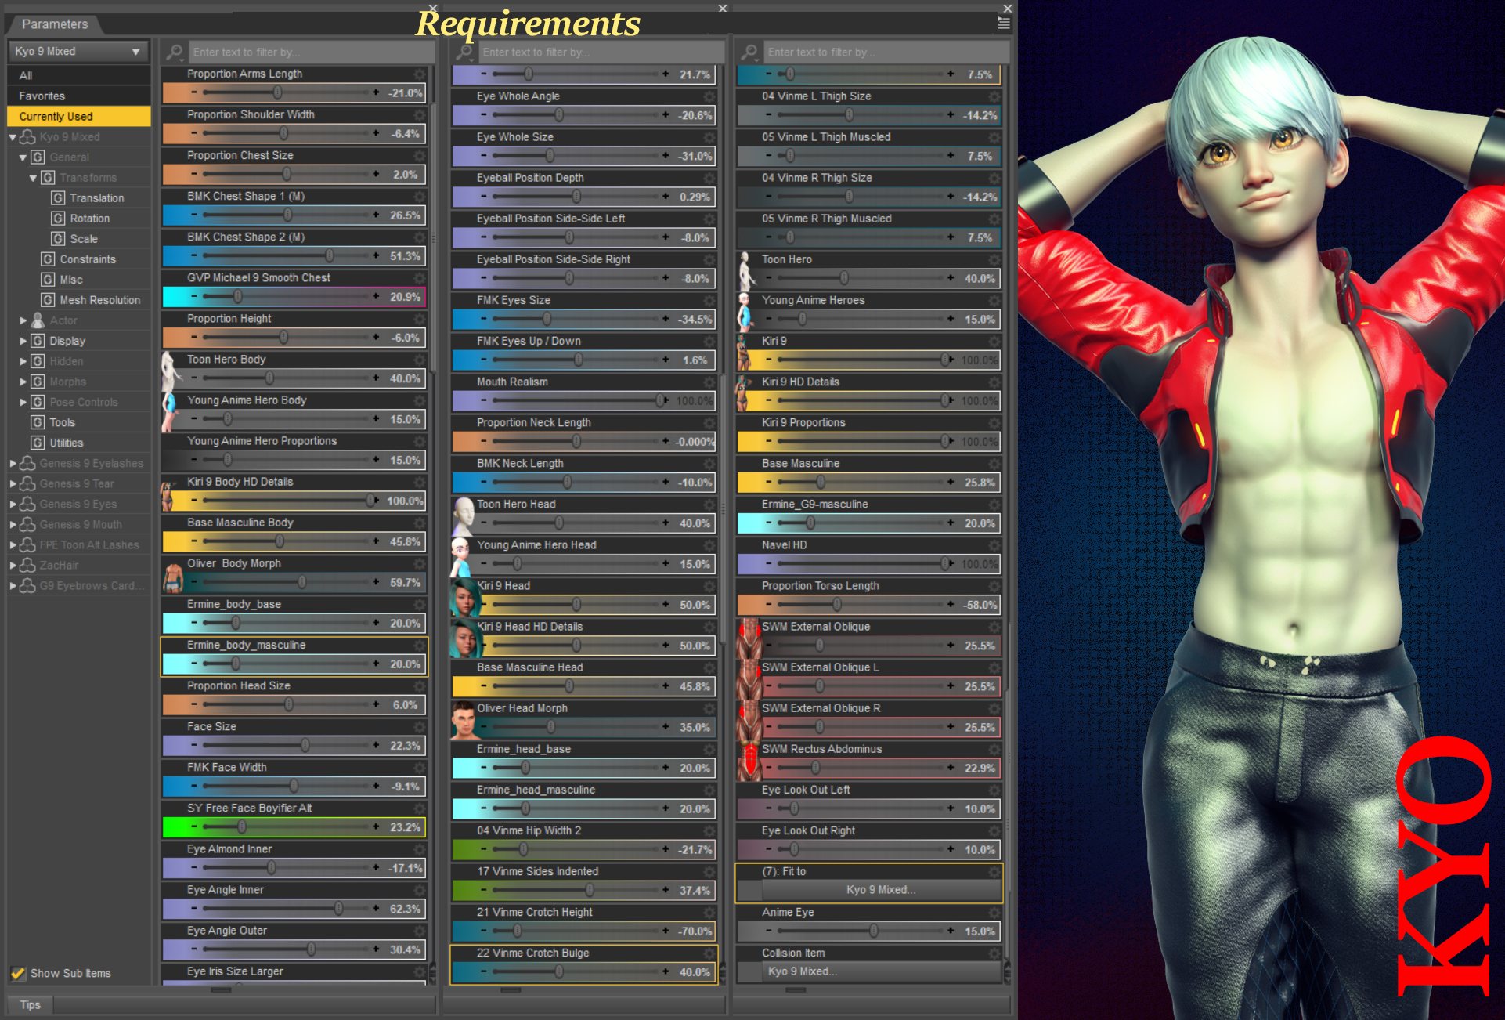Expand the Pose Controls group
This screenshot has height=1020, width=1505.
pos(23,402)
